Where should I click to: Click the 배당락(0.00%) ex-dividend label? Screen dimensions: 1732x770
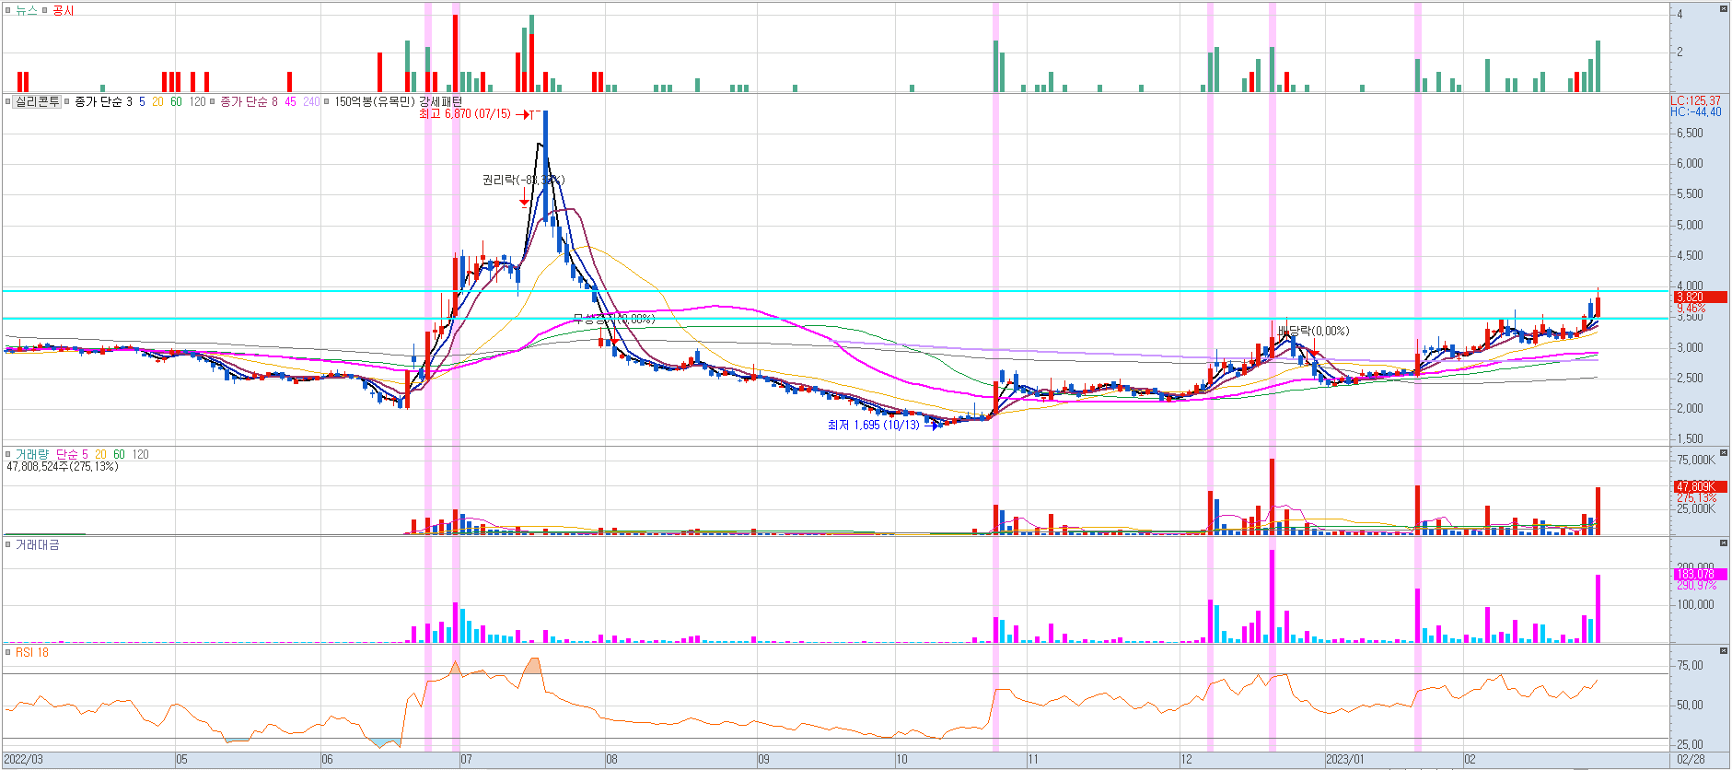pos(1313,331)
